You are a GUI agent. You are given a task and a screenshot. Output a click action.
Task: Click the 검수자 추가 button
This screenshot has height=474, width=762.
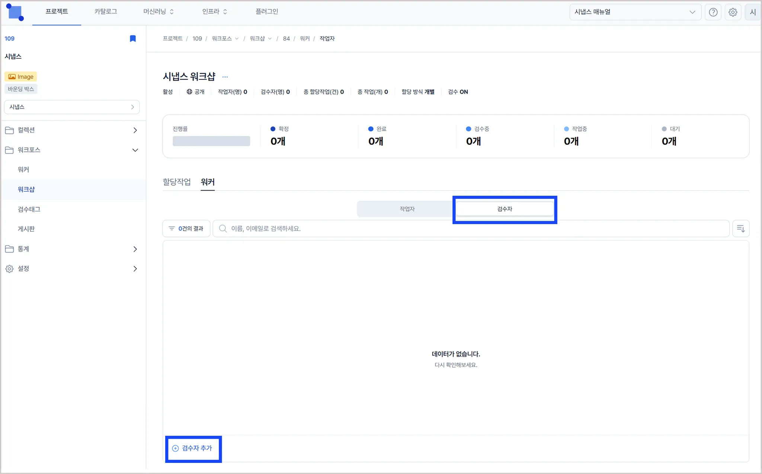(192, 448)
